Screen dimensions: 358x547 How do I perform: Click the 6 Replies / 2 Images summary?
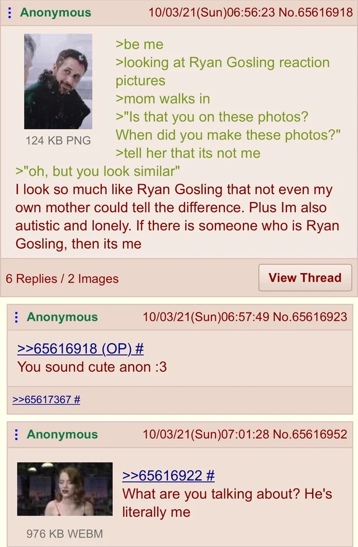62,279
